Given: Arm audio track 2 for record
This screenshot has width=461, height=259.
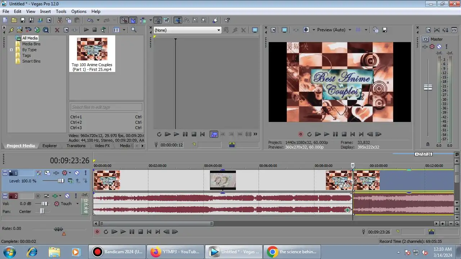Looking at the screenshot, I should coord(38,196).
